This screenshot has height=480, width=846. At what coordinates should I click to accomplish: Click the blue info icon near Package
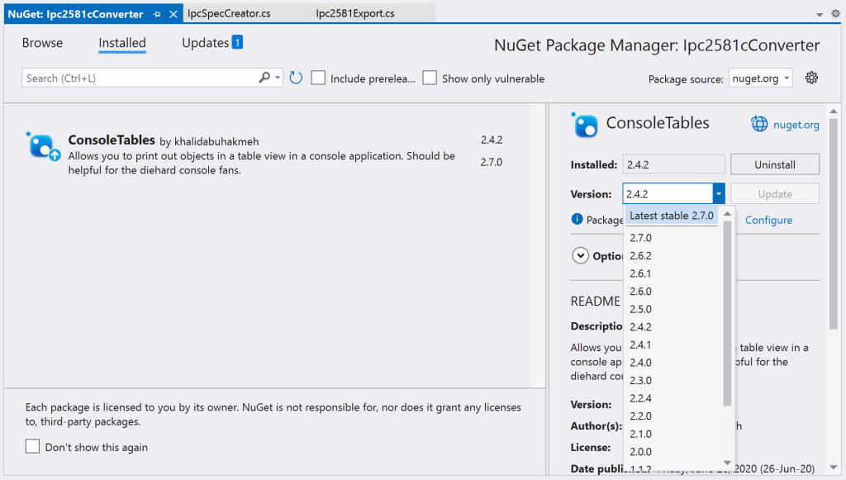pos(577,219)
